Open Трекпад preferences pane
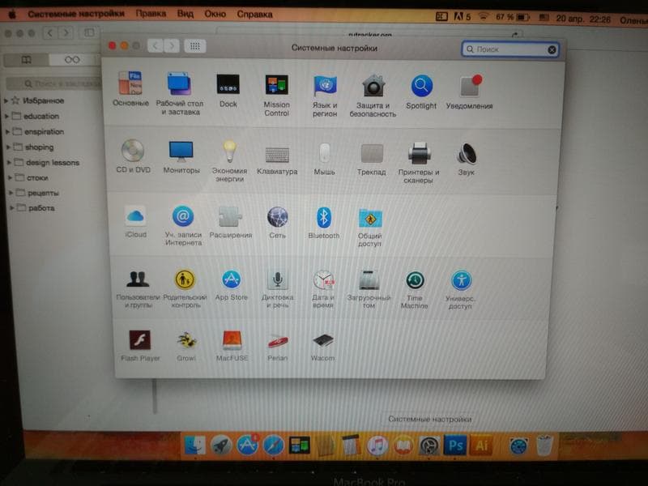The image size is (648, 486). [x=372, y=160]
